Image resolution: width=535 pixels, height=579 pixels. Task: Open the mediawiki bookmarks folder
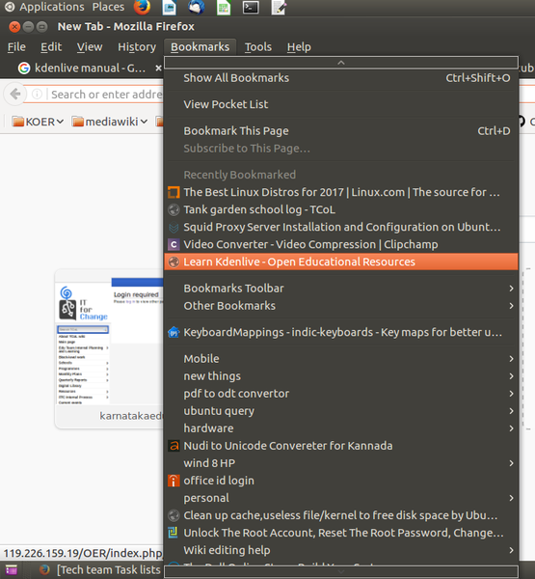[110, 122]
